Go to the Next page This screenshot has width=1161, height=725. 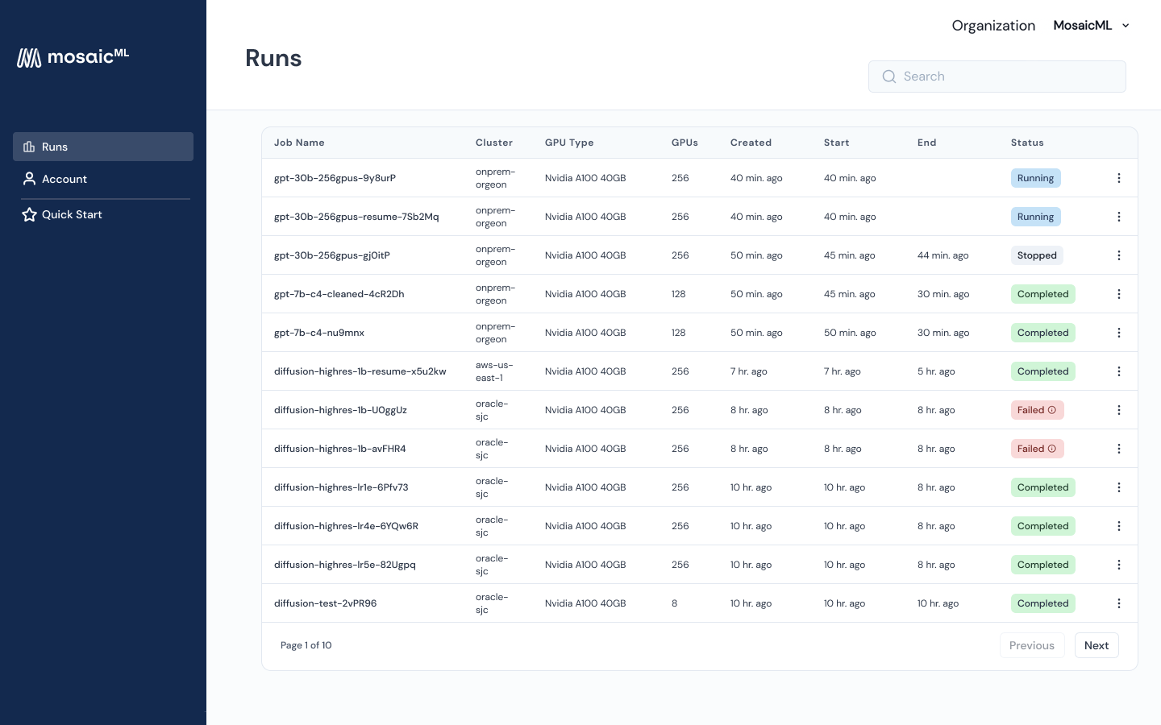point(1096,645)
